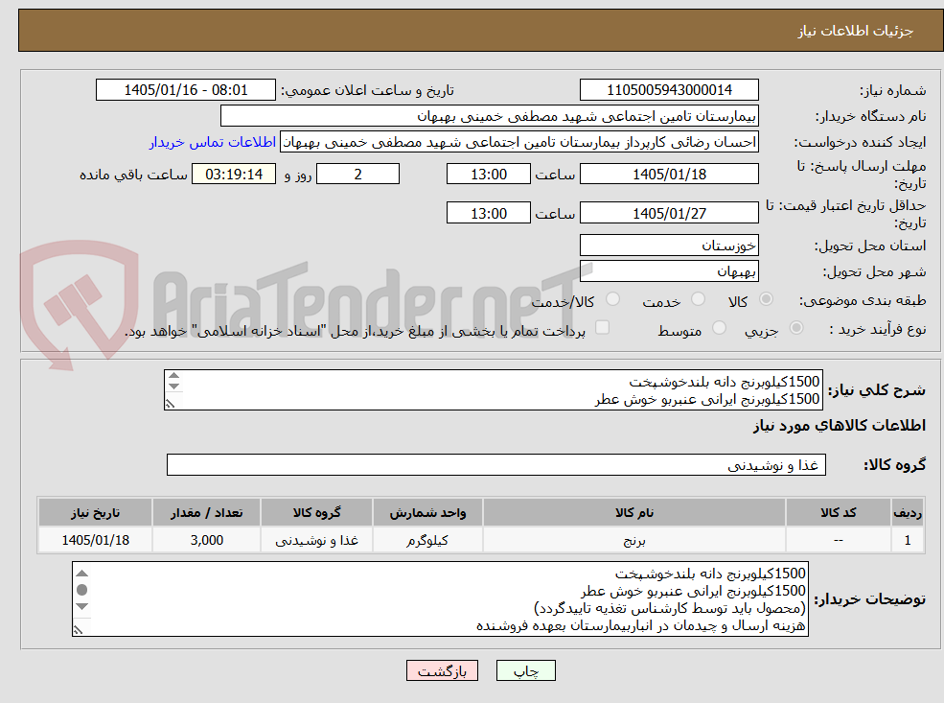
Task: Select the متوسط purchase type radio
Action: pyautogui.click(x=719, y=328)
